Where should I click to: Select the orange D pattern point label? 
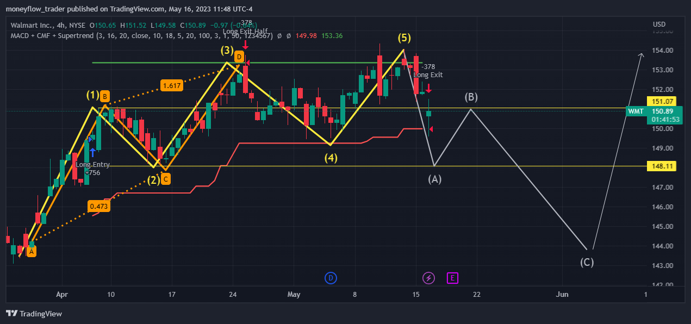point(239,56)
